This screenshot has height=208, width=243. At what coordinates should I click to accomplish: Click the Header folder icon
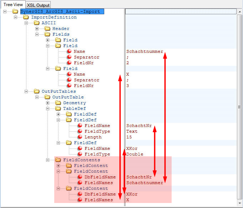[x=47, y=29]
